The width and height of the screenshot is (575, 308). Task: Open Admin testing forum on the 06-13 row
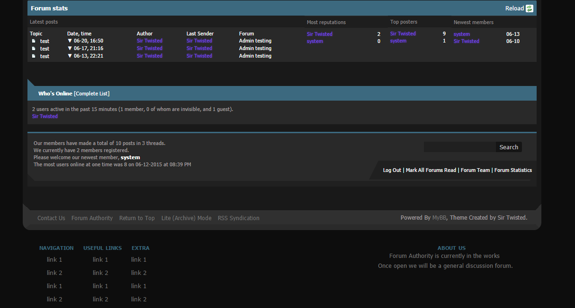tap(255, 56)
